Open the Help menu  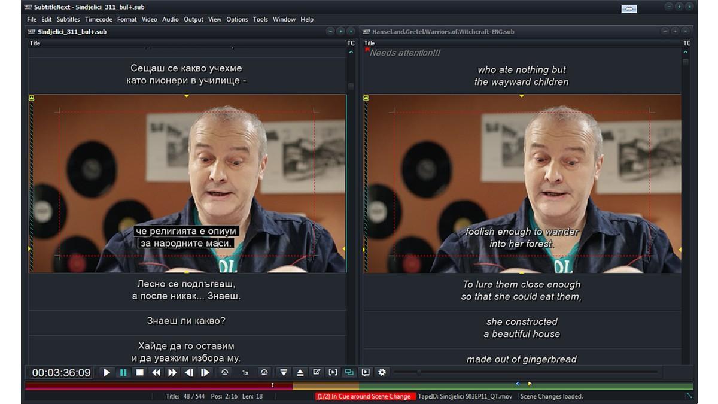[x=307, y=19]
